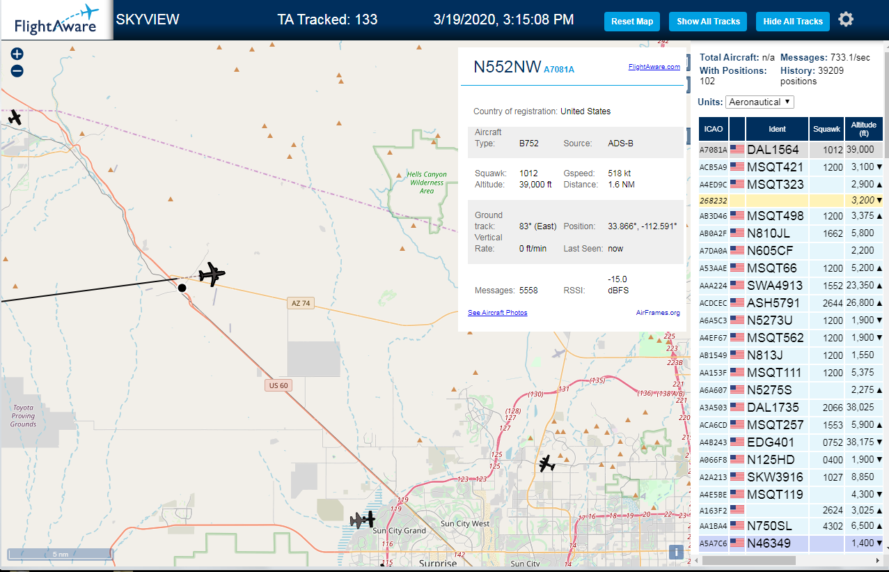Select the small plane above Sun City West
This screenshot has height=572, width=889.
tap(546, 463)
